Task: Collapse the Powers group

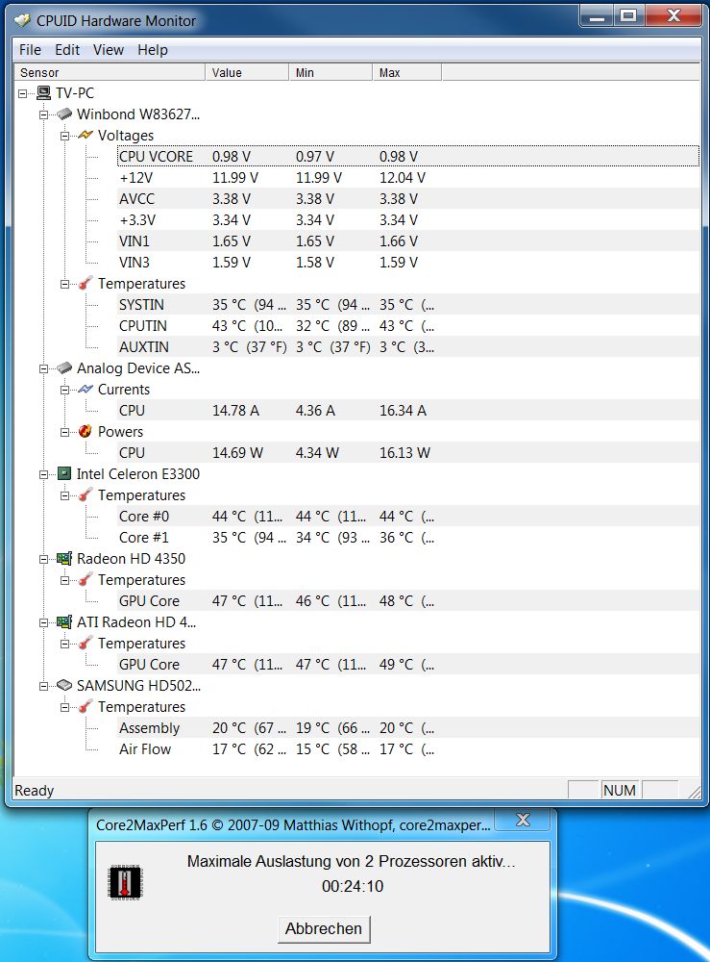Action: point(64,433)
